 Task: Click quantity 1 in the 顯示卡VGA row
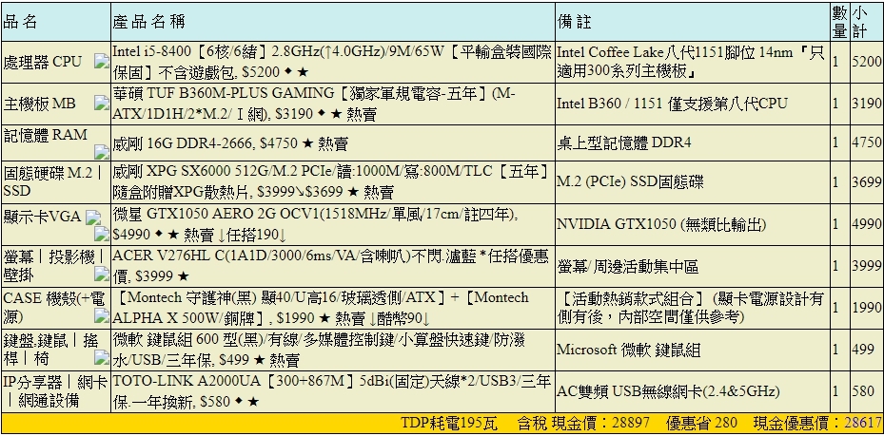(835, 224)
